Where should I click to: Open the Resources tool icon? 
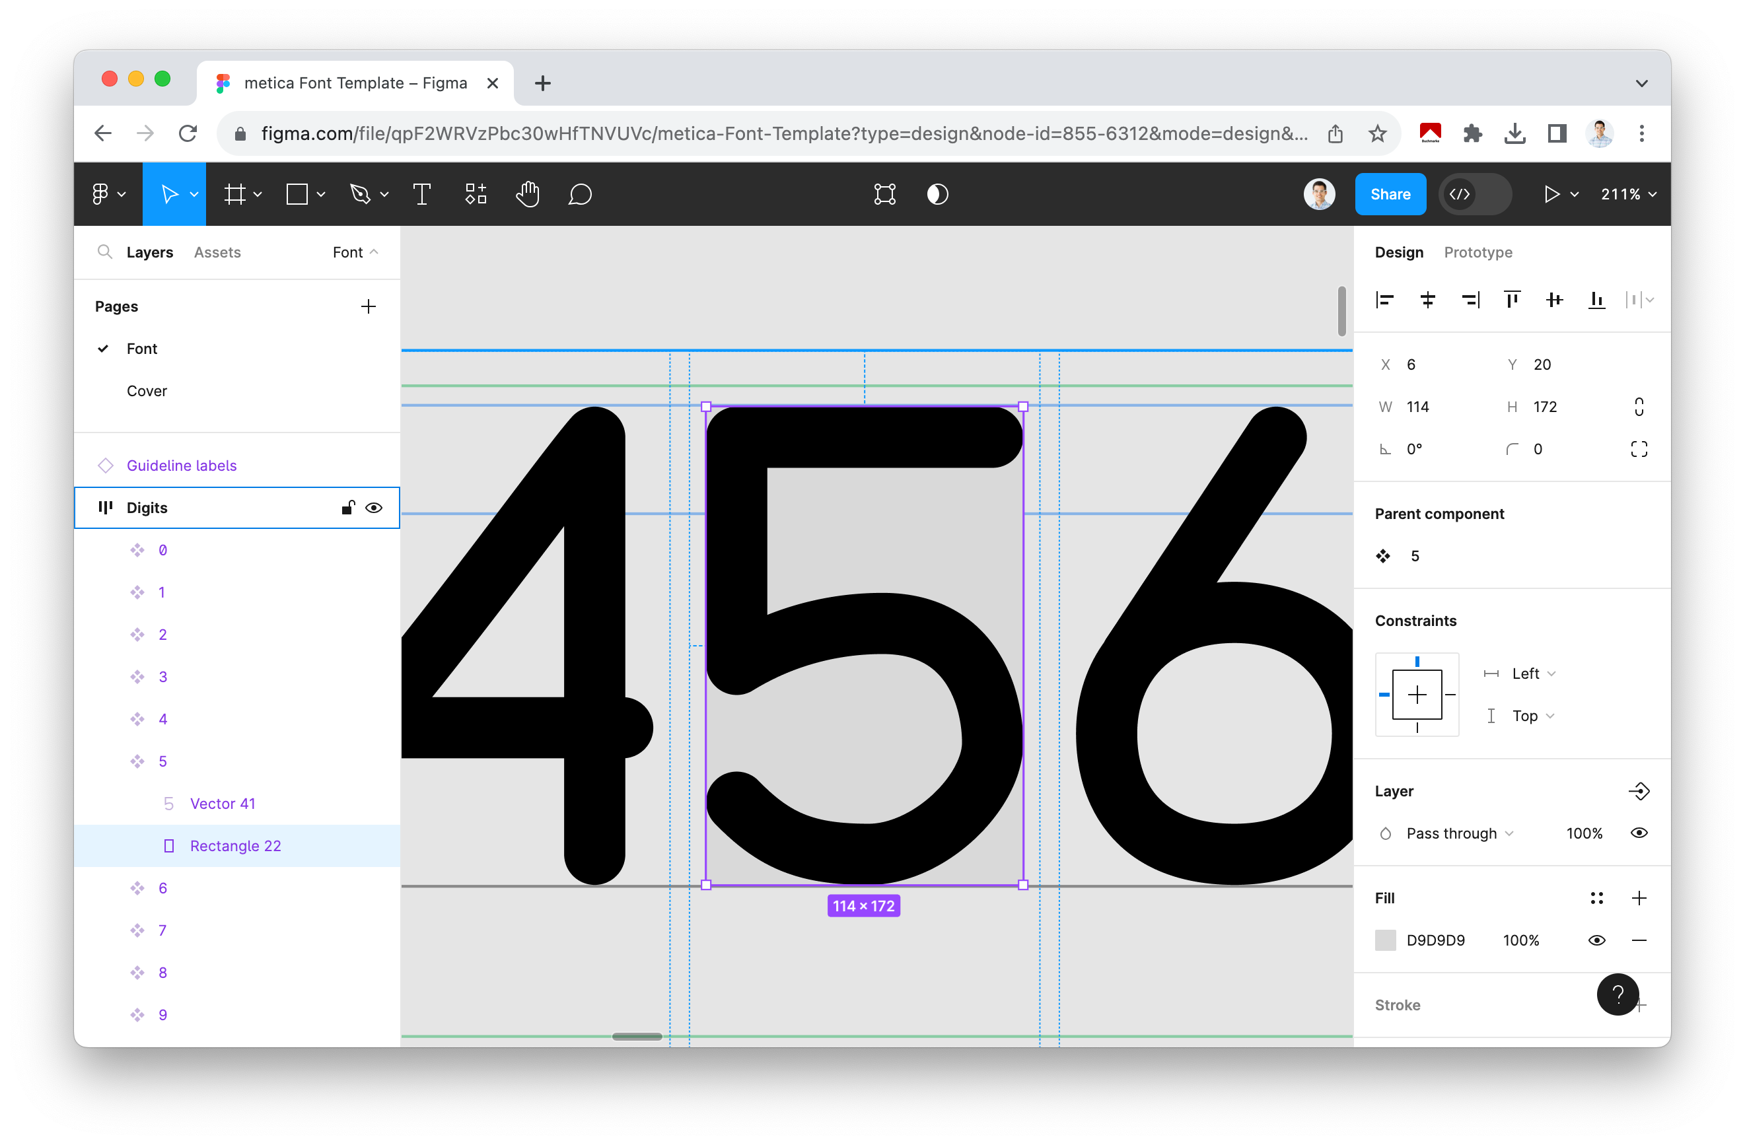[476, 194]
